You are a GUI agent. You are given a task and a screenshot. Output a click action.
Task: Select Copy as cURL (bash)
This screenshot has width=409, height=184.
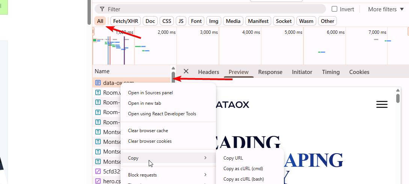pyautogui.click(x=243, y=179)
